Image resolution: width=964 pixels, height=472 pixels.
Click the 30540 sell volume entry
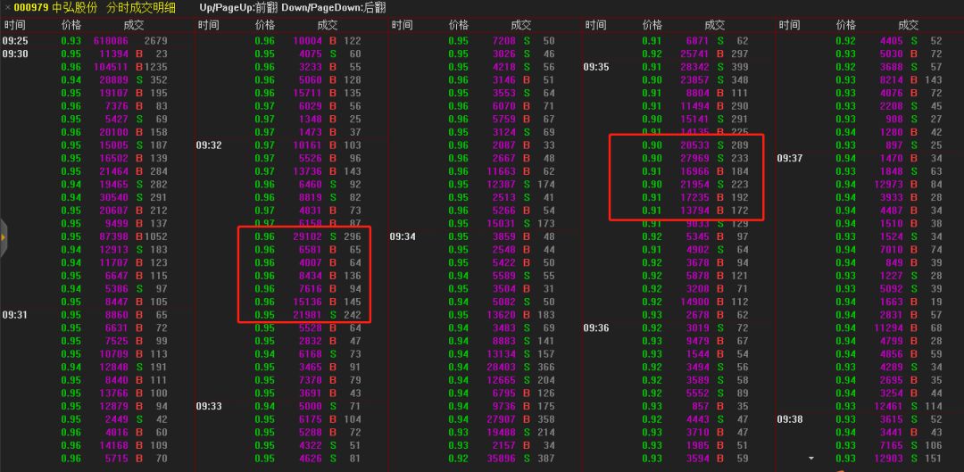[113, 197]
